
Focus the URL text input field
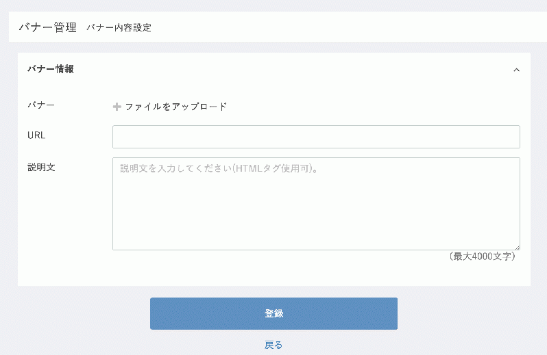(316, 137)
